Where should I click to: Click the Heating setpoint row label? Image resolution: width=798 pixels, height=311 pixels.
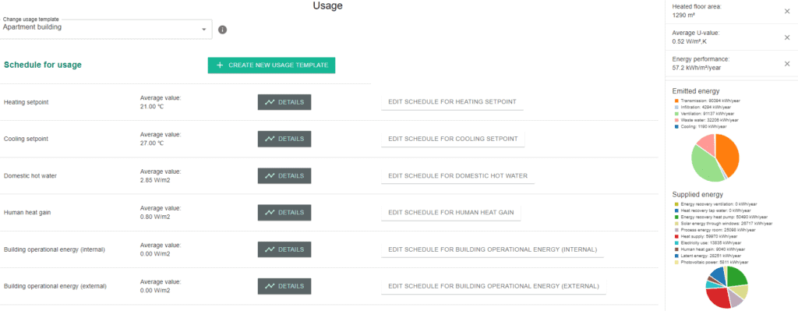point(26,102)
